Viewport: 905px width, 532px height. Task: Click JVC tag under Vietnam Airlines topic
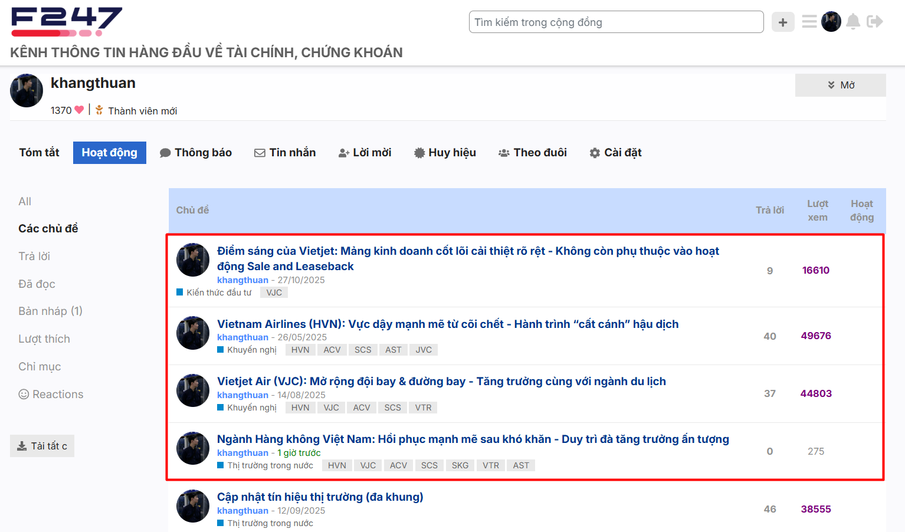(424, 350)
